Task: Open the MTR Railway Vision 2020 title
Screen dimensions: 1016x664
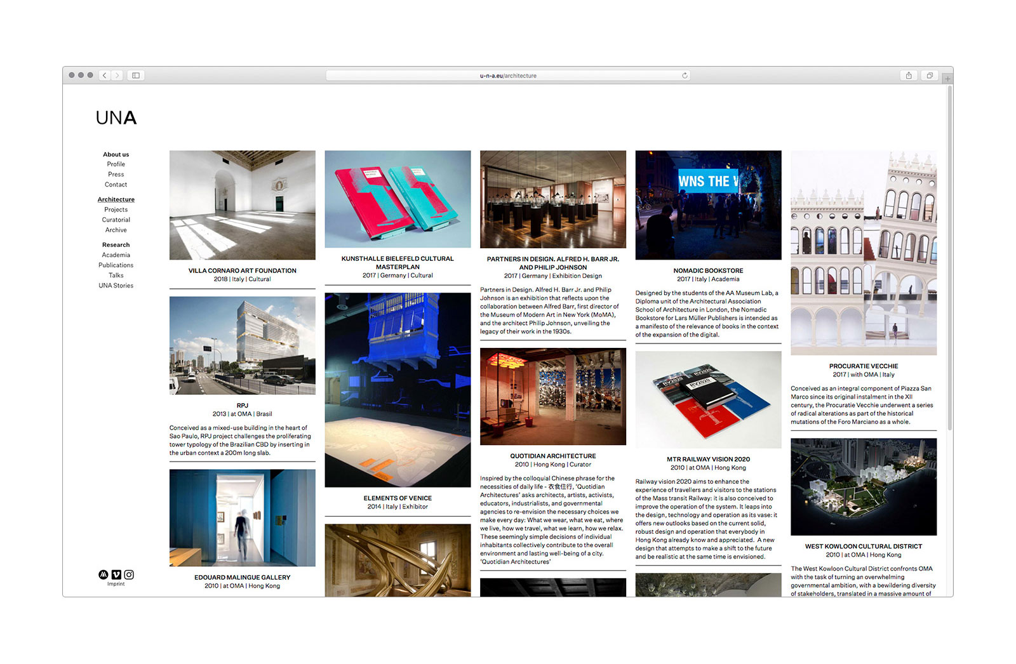Action: coord(709,459)
